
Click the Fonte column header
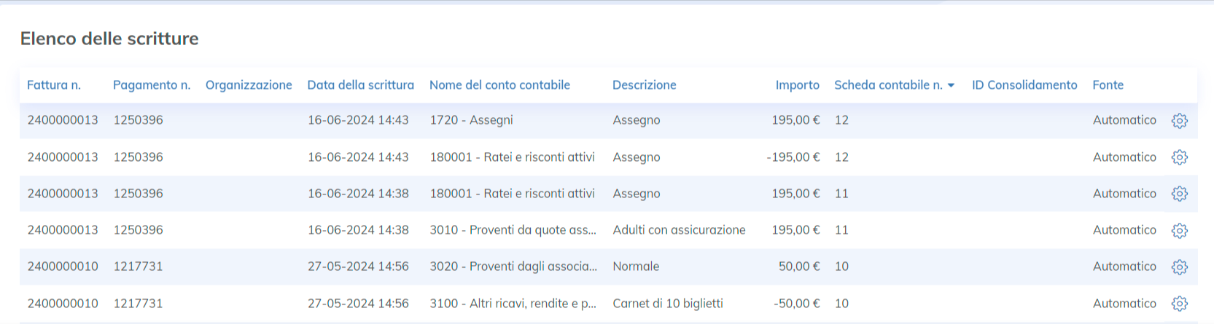1108,85
